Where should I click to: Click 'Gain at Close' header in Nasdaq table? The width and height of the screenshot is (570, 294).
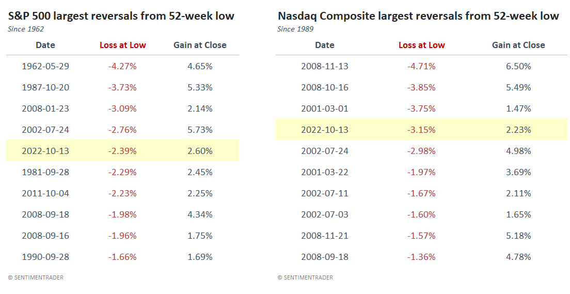[x=518, y=45]
